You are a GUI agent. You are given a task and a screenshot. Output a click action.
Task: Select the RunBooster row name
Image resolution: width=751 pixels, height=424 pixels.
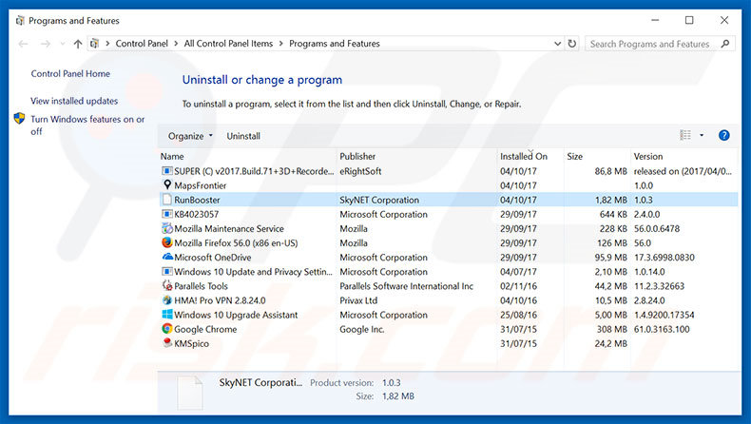click(x=197, y=200)
